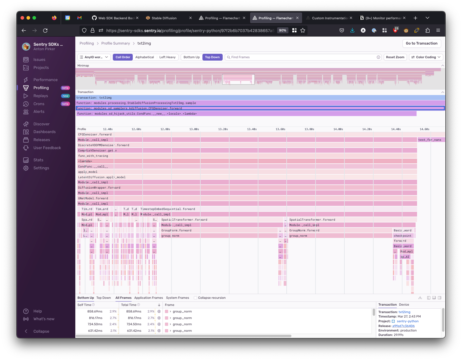The width and height of the screenshot is (462, 360).
Task: Expand the 858.69ms group_norm frame row
Action: (170, 312)
